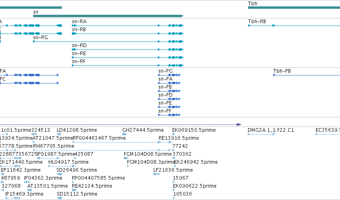Image resolution: width=340 pixels, height=200 pixels.
Task: Click EST SD15112.5prime
Action: tap(77, 194)
